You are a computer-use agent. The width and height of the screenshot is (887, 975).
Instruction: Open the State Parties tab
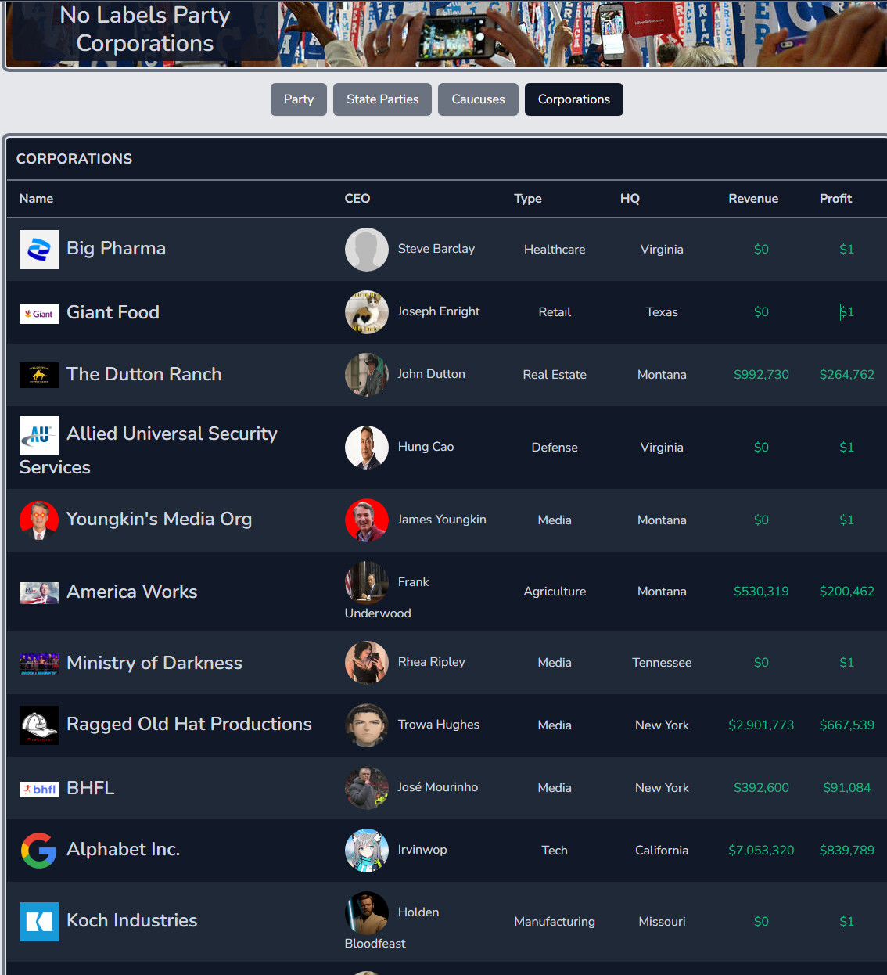pyautogui.click(x=382, y=99)
